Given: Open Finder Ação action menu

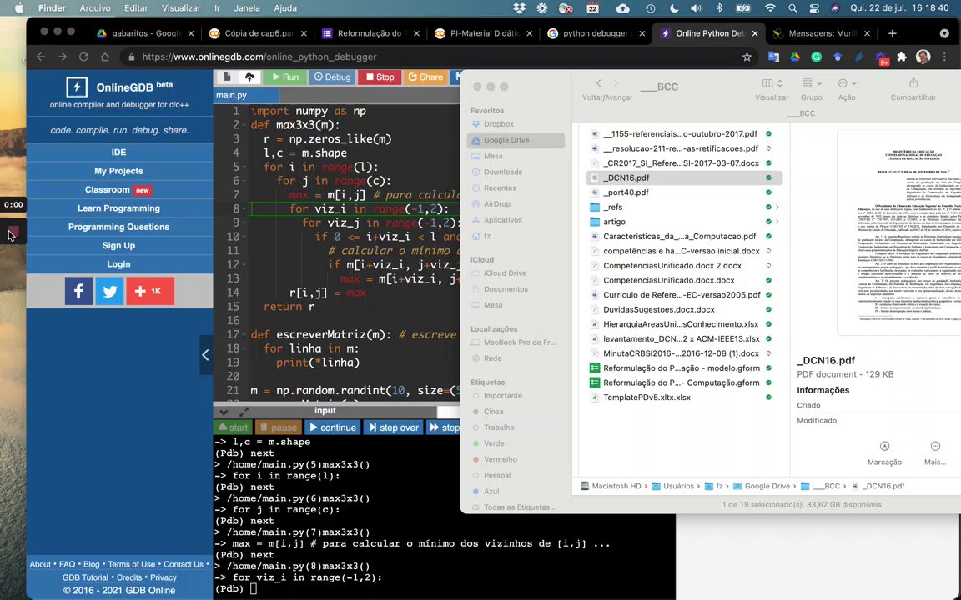Looking at the screenshot, I should pos(847,84).
